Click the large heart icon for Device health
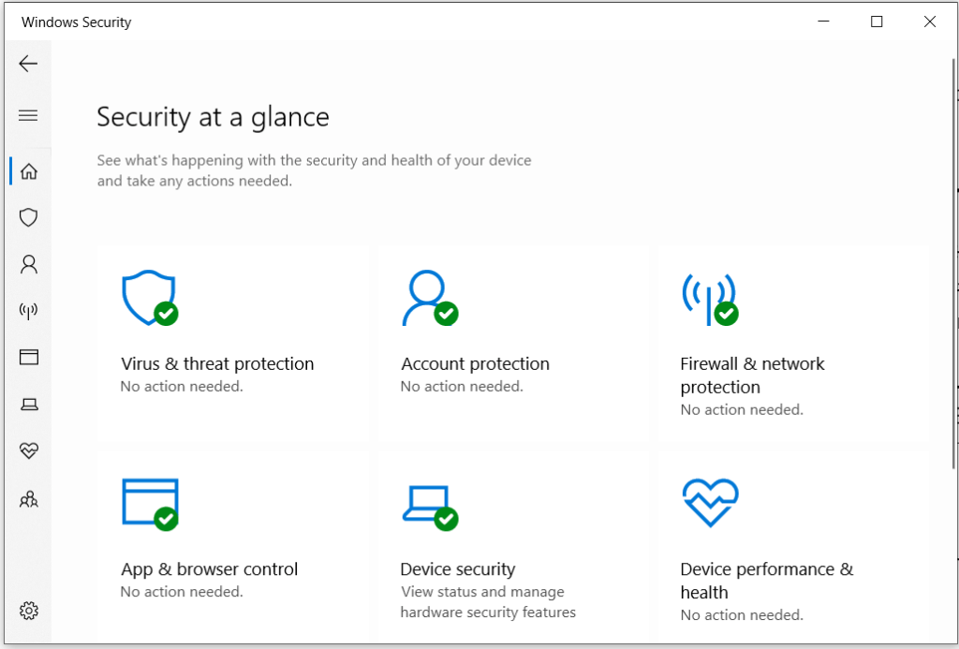Image resolution: width=959 pixels, height=649 pixels. click(710, 503)
